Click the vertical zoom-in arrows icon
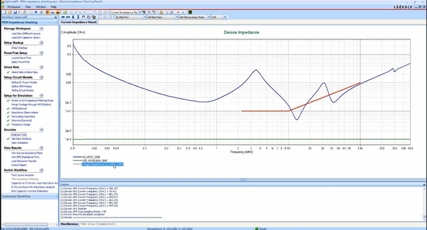 pyautogui.click(x=73, y=17)
